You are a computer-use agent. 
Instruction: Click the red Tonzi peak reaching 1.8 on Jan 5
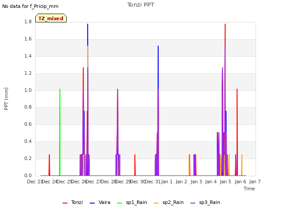pyautogui.click(x=225, y=35)
